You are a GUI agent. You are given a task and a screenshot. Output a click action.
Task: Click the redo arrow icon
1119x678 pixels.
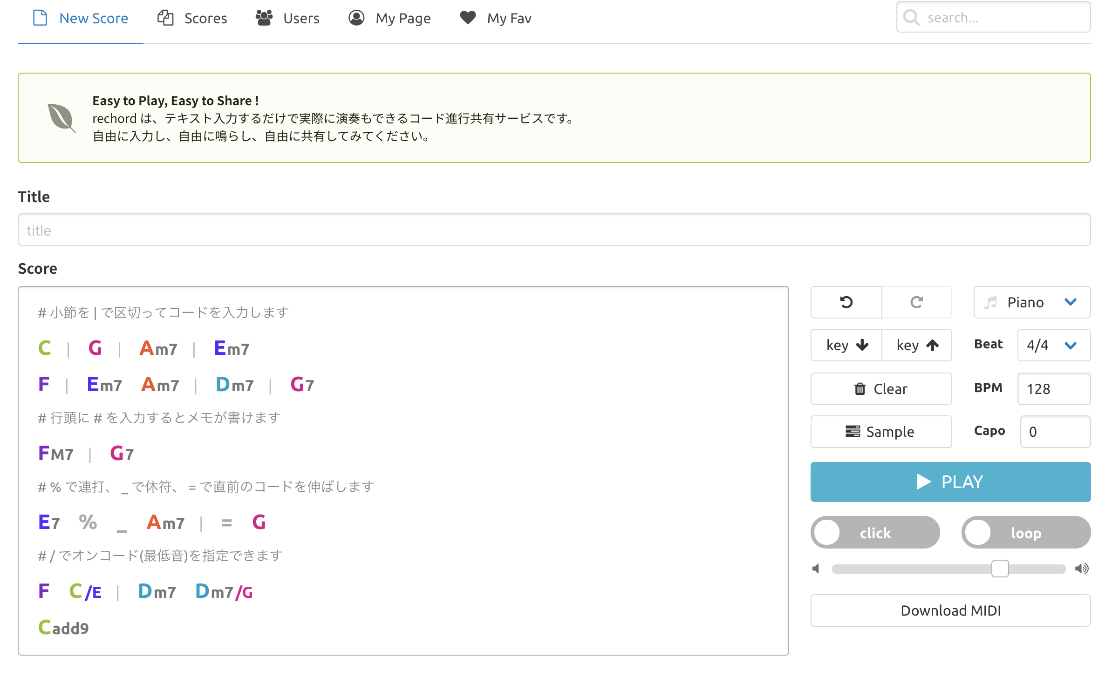coord(916,302)
